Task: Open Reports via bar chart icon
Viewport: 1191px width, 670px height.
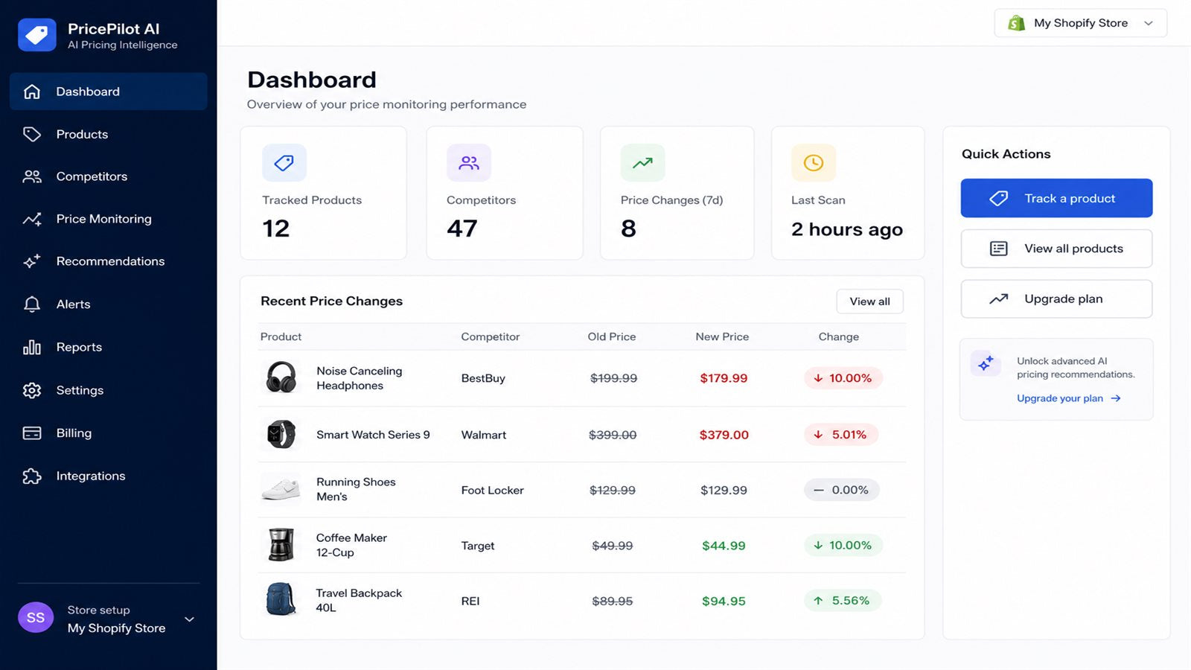Action: [x=32, y=347]
